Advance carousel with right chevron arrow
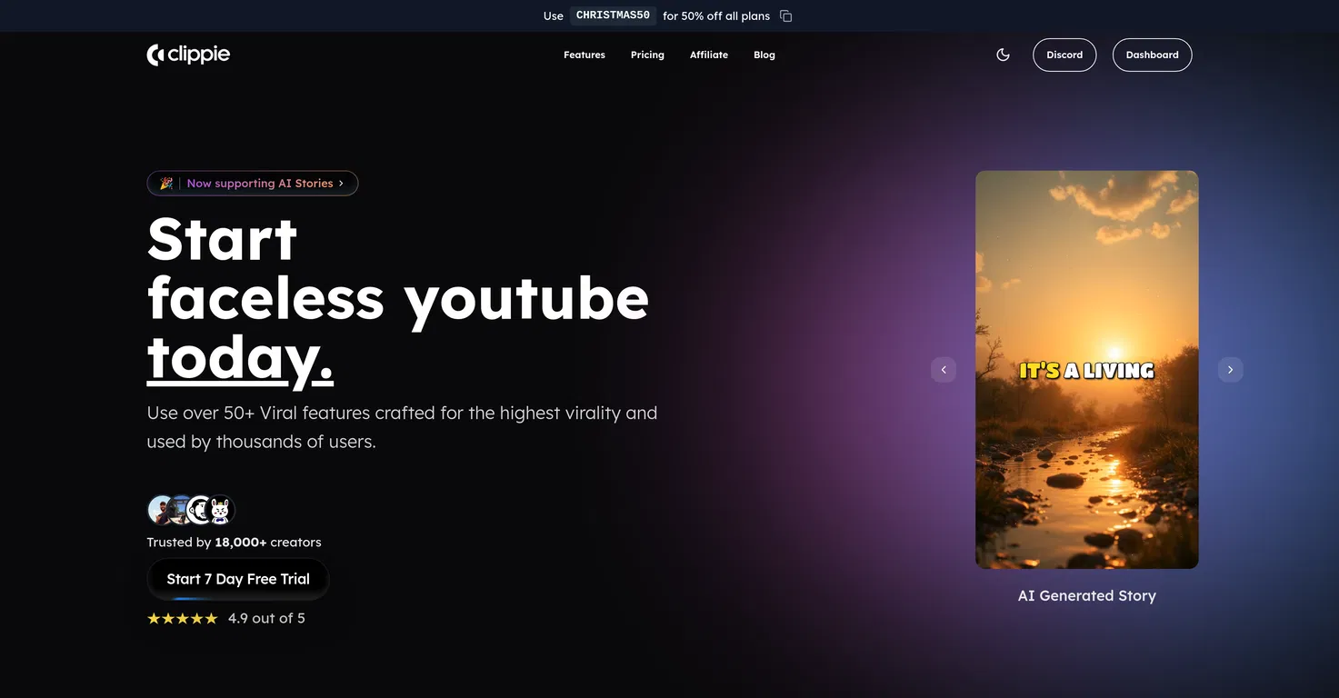The width and height of the screenshot is (1339, 698). click(x=1230, y=370)
